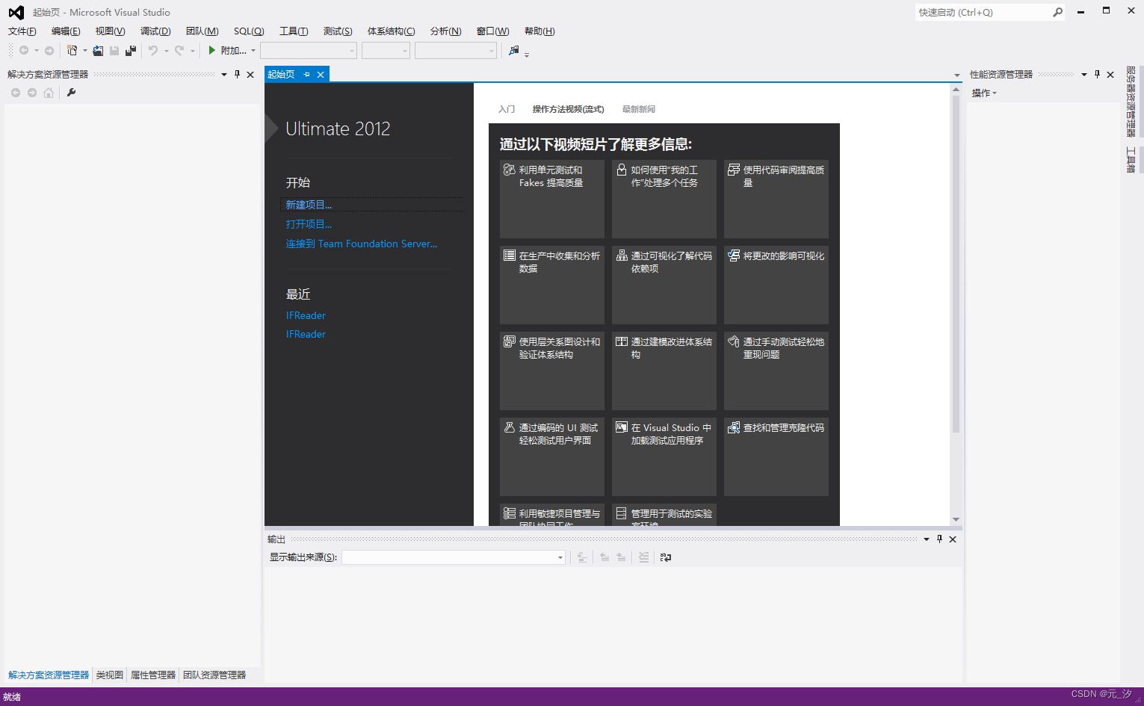Open the 体系结构(C) menu
This screenshot has width=1144, height=706.
(x=391, y=31)
